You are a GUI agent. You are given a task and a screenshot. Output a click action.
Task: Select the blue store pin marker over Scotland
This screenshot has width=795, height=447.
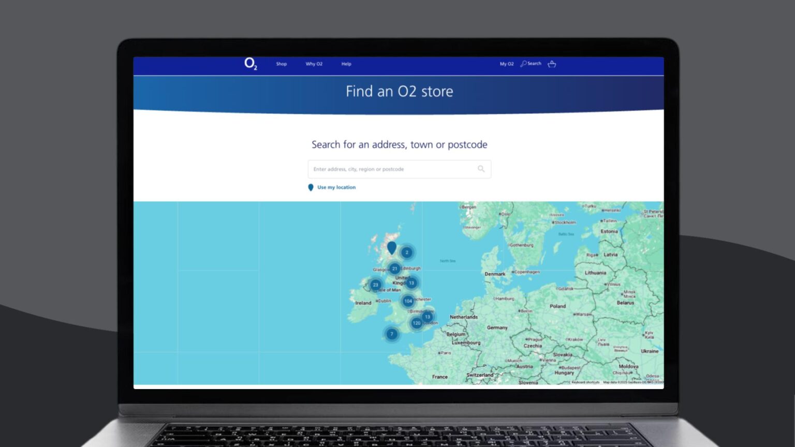(392, 248)
